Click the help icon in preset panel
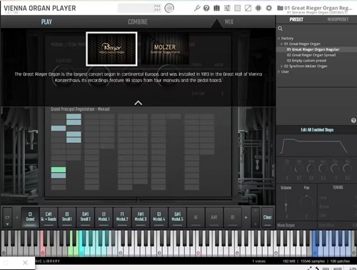Viewport: 357px width, 270px height. 353,121
